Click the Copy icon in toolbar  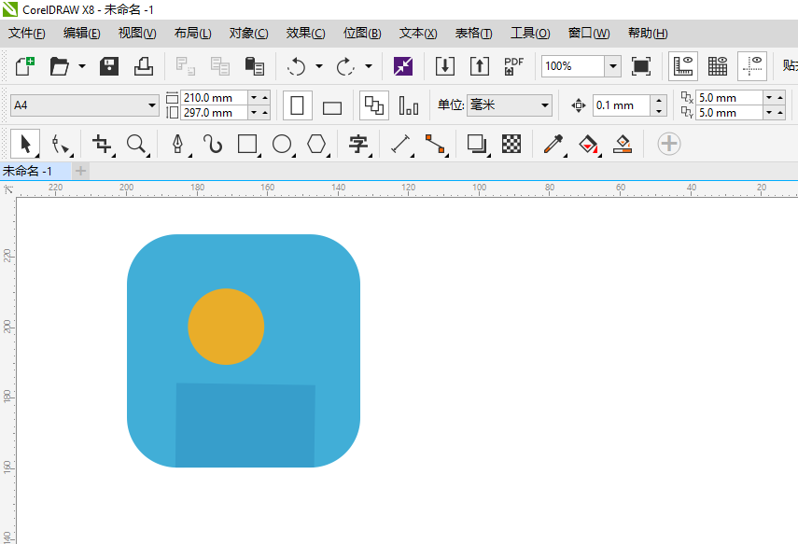(220, 66)
